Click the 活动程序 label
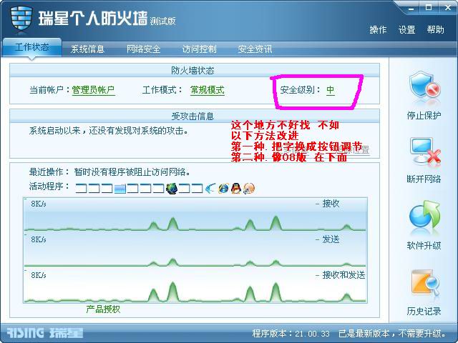 pos(49,186)
